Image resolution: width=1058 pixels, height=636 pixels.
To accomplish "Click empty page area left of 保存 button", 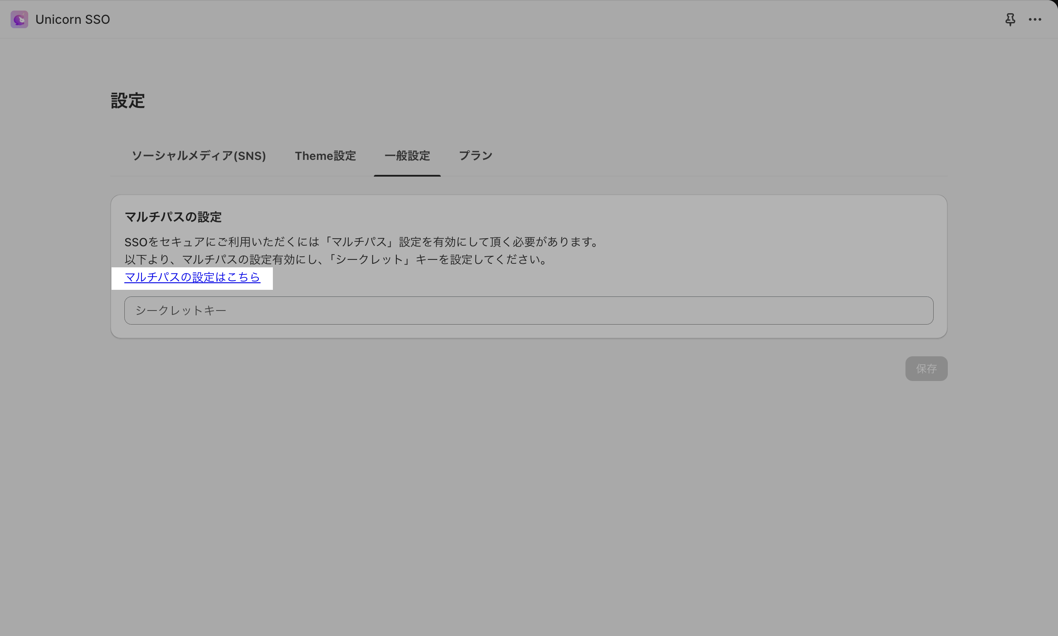I will tap(661, 369).
